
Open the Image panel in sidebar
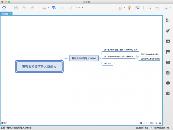[x=168, y=41]
